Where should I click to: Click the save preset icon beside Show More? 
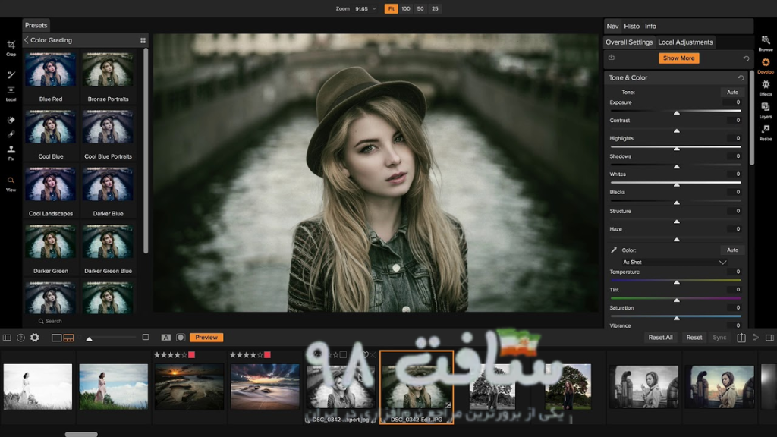coord(612,58)
